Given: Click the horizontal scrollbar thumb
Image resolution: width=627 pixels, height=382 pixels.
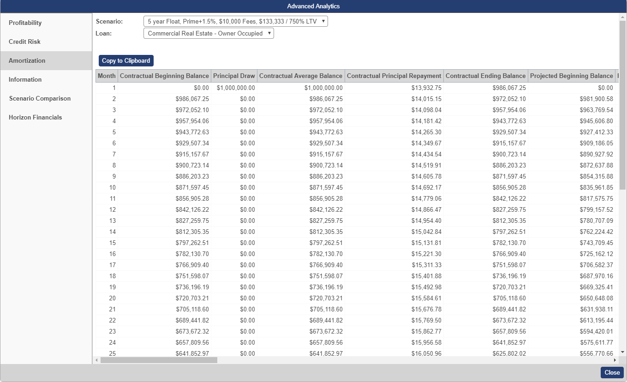Looking at the screenshot, I should click(x=159, y=360).
